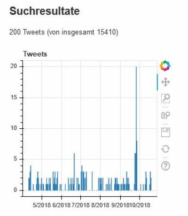Click the Bokeh logo icon
This screenshot has height=216, width=188.
coord(165,66)
